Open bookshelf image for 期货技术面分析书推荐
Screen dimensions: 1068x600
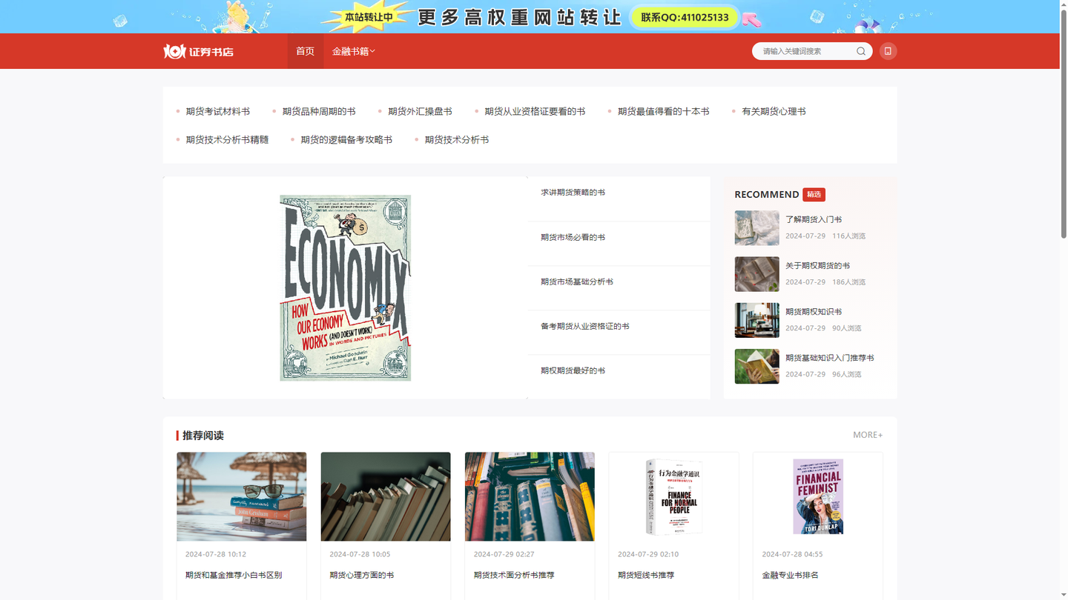click(530, 496)
